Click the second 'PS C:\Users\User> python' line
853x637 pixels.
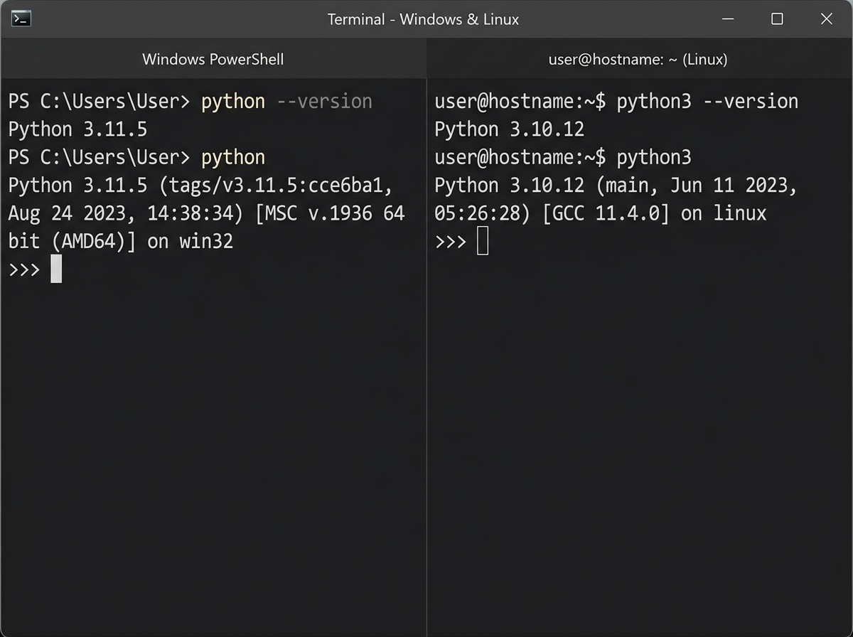136,158
